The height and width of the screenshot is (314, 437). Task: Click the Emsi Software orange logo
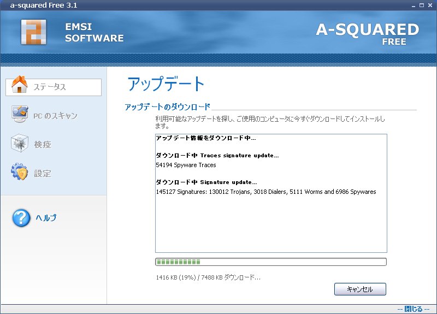(x=34, y=32)
